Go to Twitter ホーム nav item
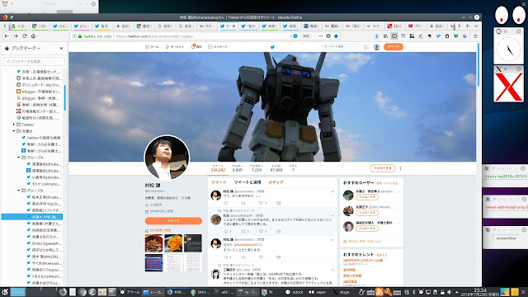Viewport: 528px width, 297px height. tap(152, 47)
